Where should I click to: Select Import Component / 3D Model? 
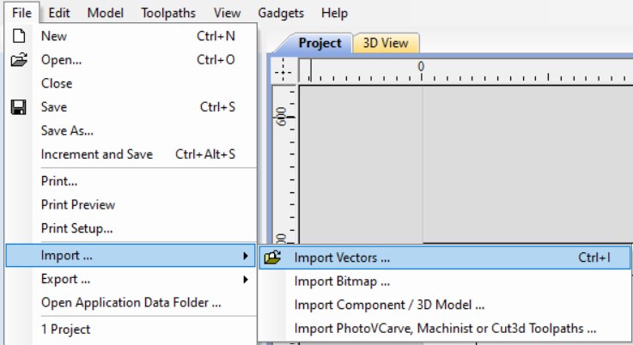[x=389, y=305]
